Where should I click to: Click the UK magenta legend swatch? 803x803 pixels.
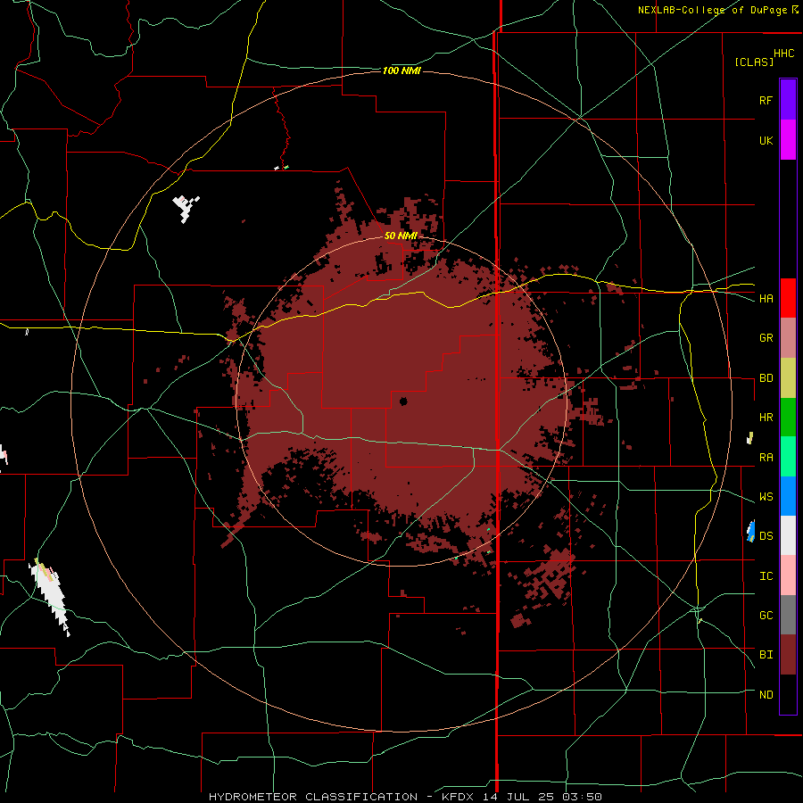tap(788, 140)
